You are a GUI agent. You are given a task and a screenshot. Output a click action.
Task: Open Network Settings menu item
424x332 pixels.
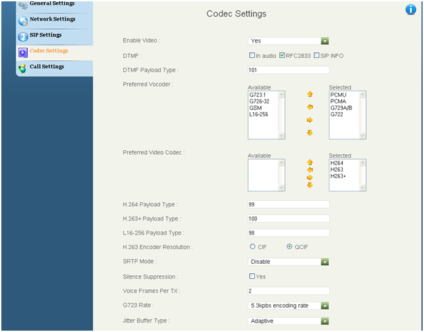(53, 19)
